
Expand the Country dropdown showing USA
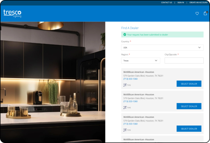pos(162,47)
